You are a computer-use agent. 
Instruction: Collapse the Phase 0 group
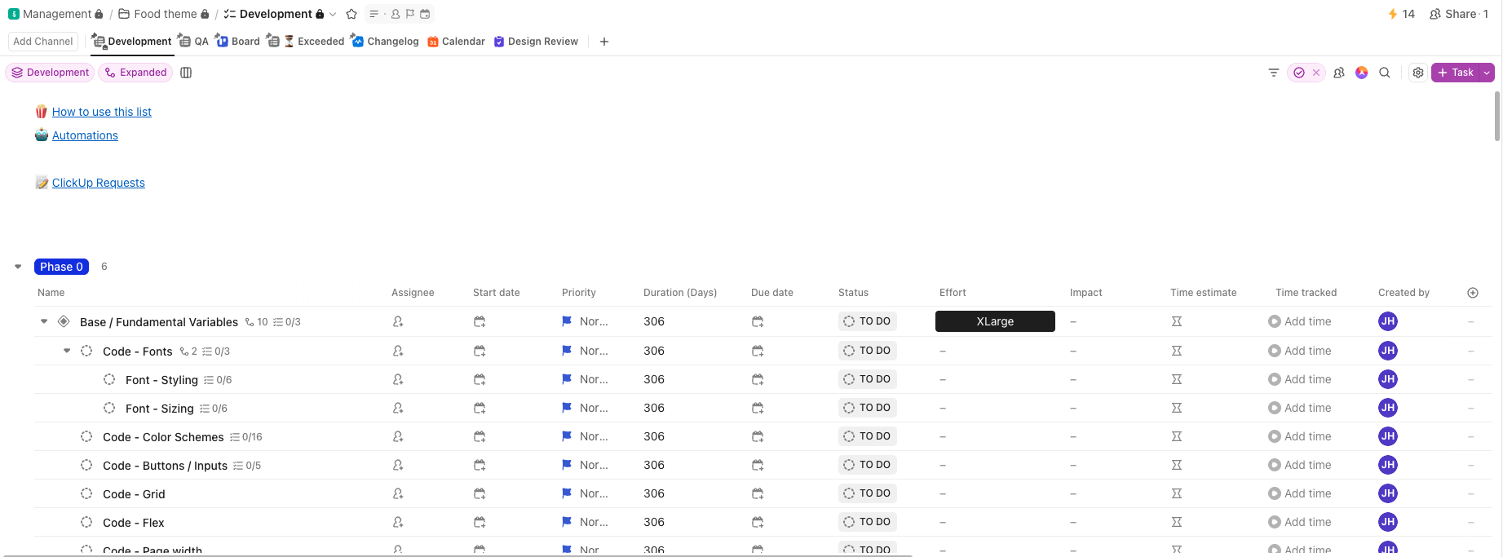point(18,267)
